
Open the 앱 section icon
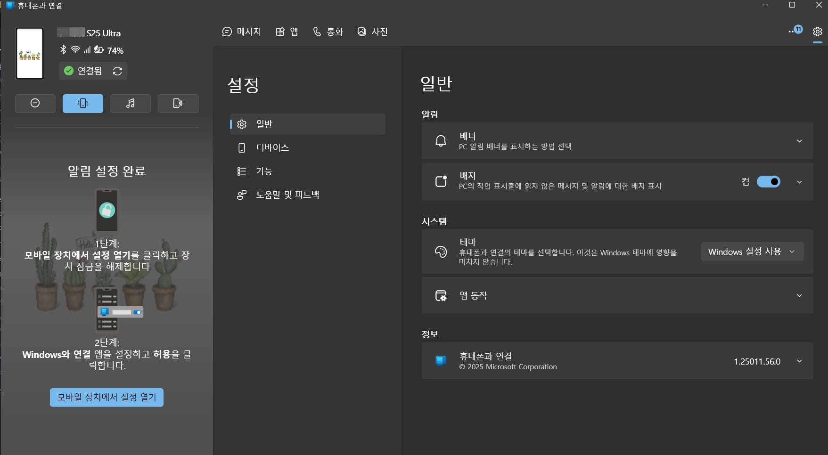click(x=280, y=32)
